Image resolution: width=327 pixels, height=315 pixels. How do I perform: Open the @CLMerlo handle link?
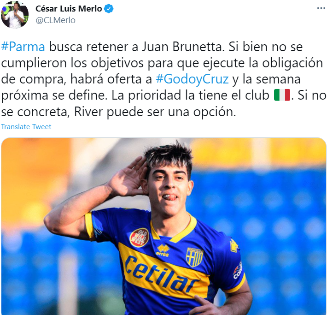tap(55, 20)
